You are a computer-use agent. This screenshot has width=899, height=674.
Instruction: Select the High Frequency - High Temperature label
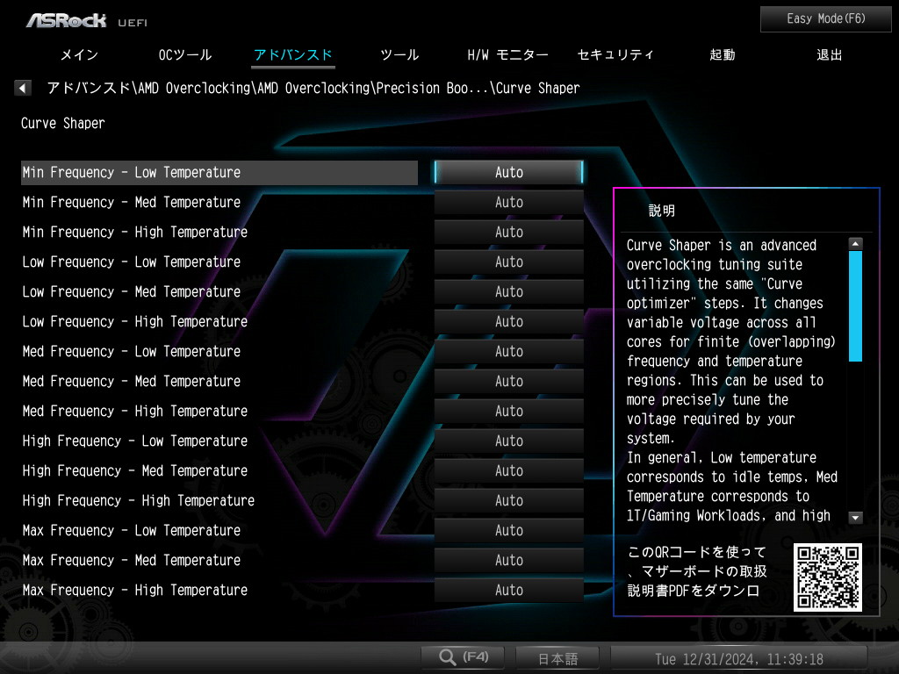138,500
